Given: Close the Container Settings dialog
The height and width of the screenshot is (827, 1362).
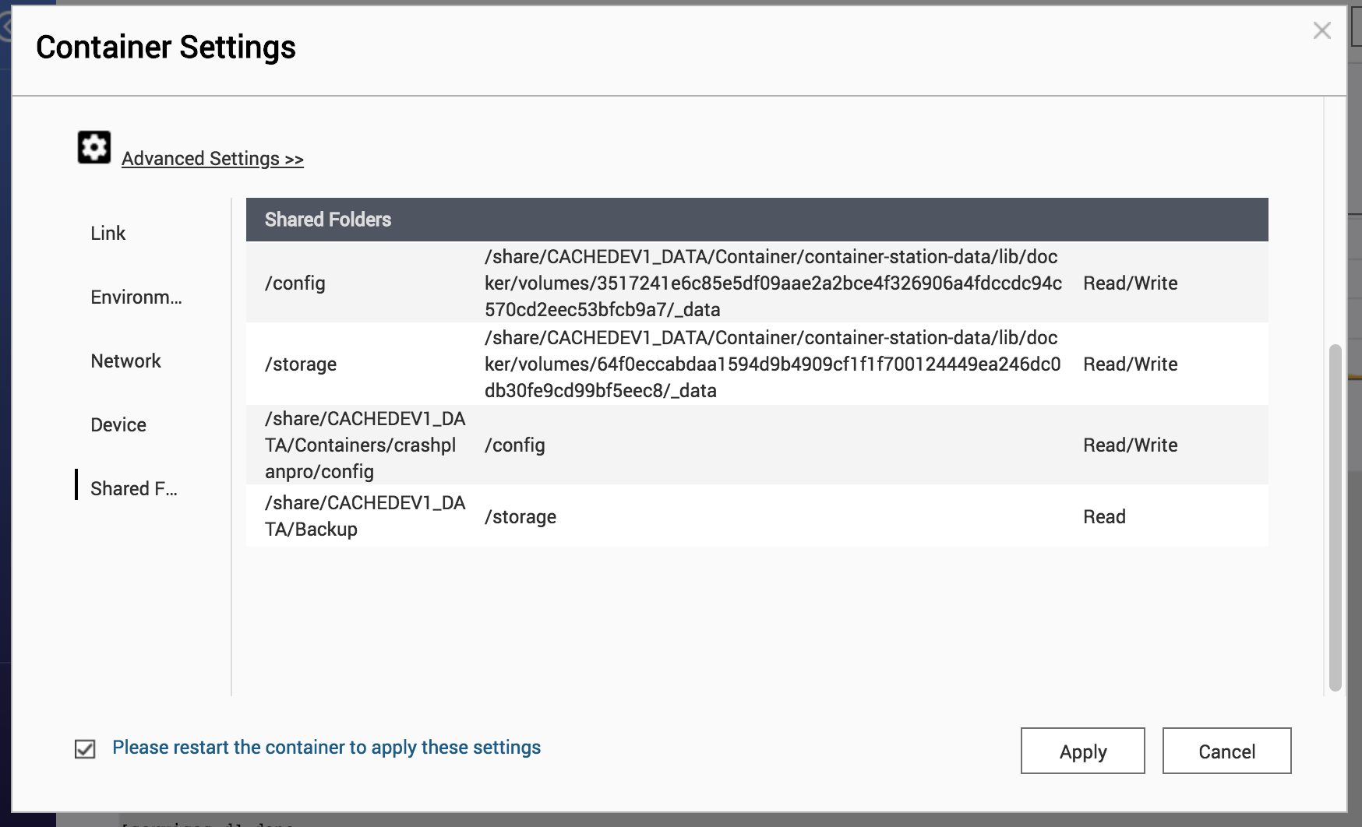Looking at the screenshot, I should tap(1322, 31).
